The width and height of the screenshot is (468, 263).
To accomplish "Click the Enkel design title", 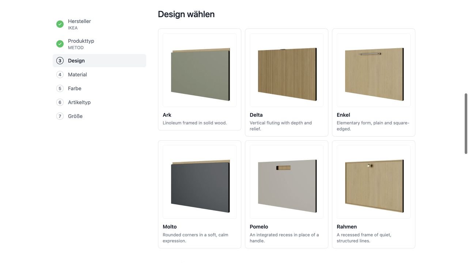I will coord(343,115).
